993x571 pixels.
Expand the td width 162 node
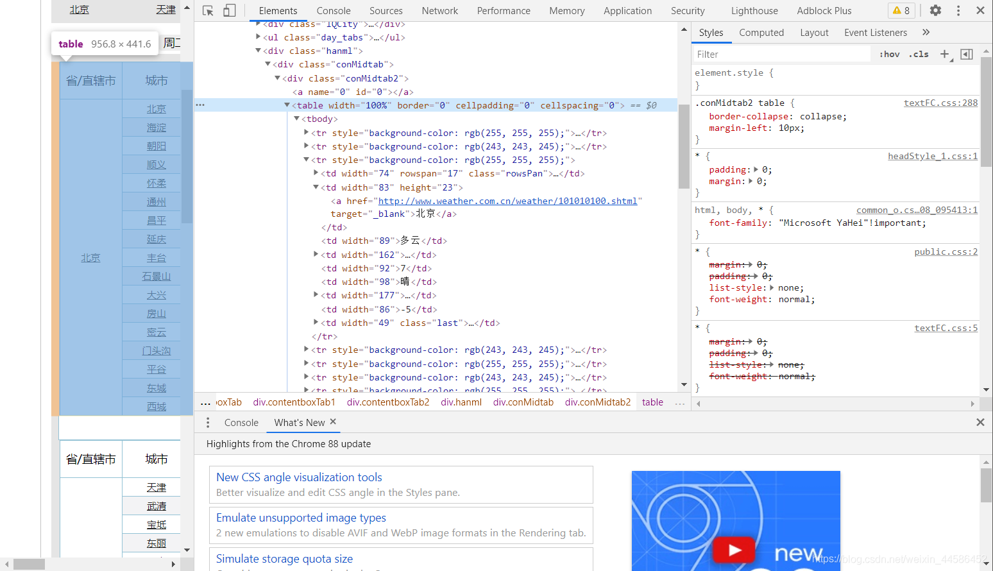[x=316, y=255]
